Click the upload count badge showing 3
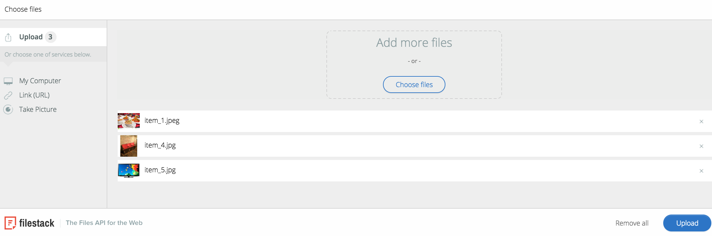Screen dimensions: 712x236 coord(50,37)
